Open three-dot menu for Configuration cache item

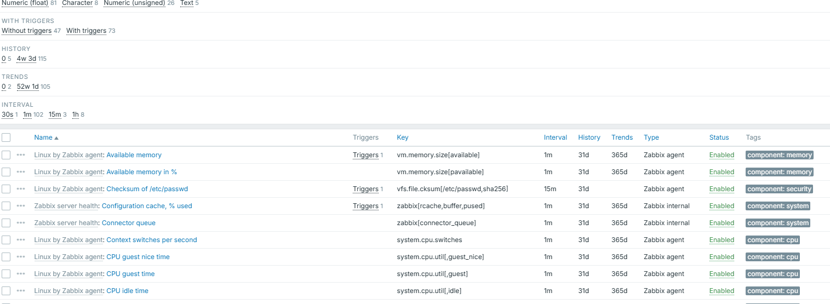21,206
